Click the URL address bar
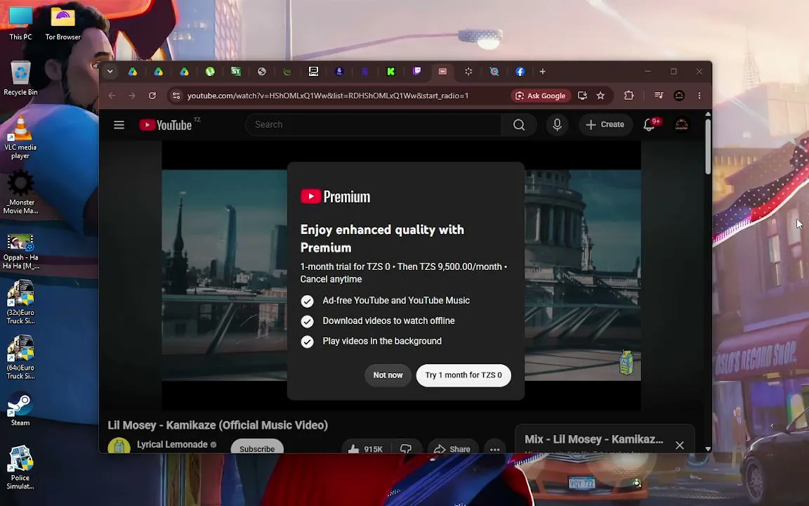 [328, 96]
